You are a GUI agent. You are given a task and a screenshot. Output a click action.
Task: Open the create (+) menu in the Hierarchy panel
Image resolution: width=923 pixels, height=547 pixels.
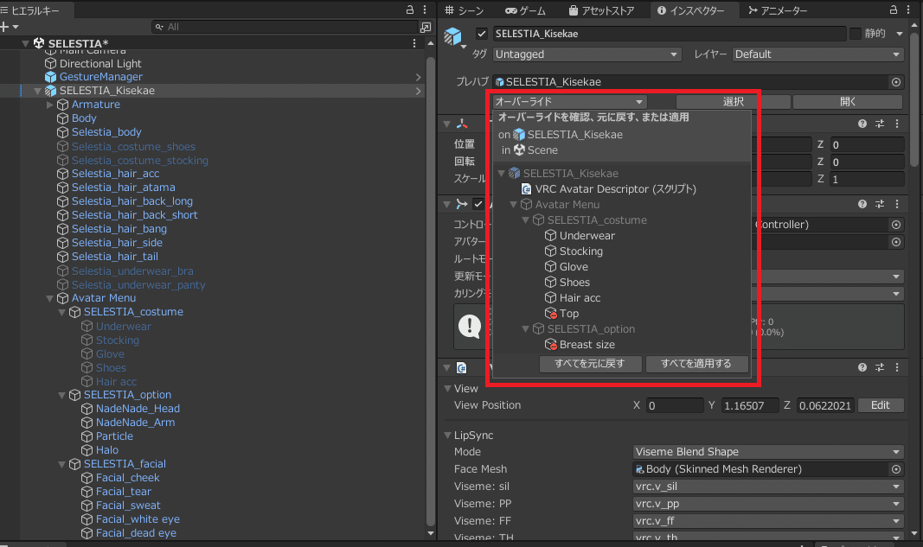coord(7,27)
